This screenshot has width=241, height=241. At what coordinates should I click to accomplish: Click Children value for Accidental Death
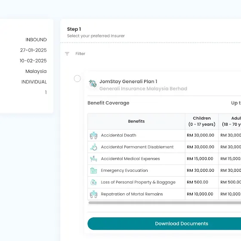pos(201,135)
